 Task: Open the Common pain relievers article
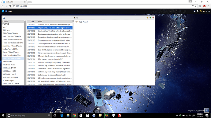pos(50,43)
